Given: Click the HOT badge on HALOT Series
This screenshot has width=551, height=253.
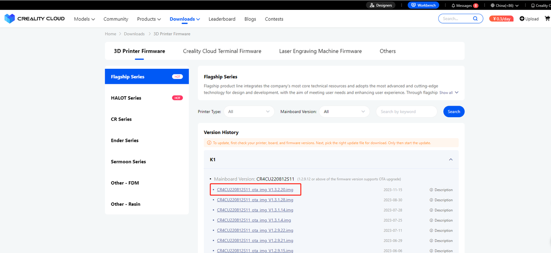Looking at the screenshot, I should click(x=177, y=98).
